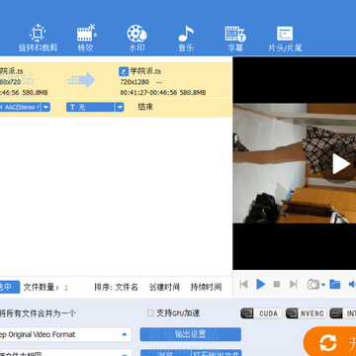
Task: Open the Music (音乐) tool
Action: [186, 38]
